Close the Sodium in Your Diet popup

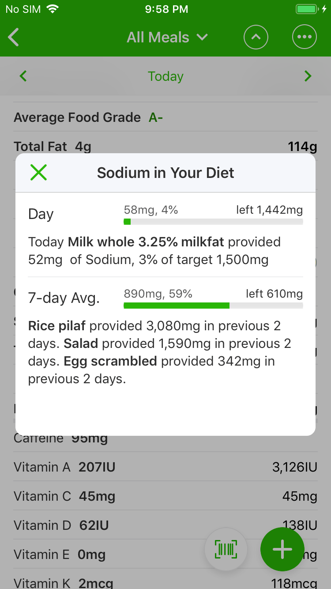click(39, 173)
